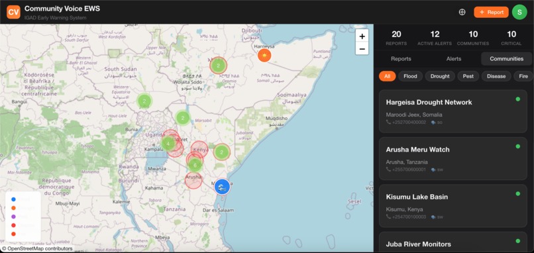Click the green status dot on Juba River Monitors
Image resolution: width=534 pixels, height=253 pixels.
pyautogui.click(x=518, y=241)
